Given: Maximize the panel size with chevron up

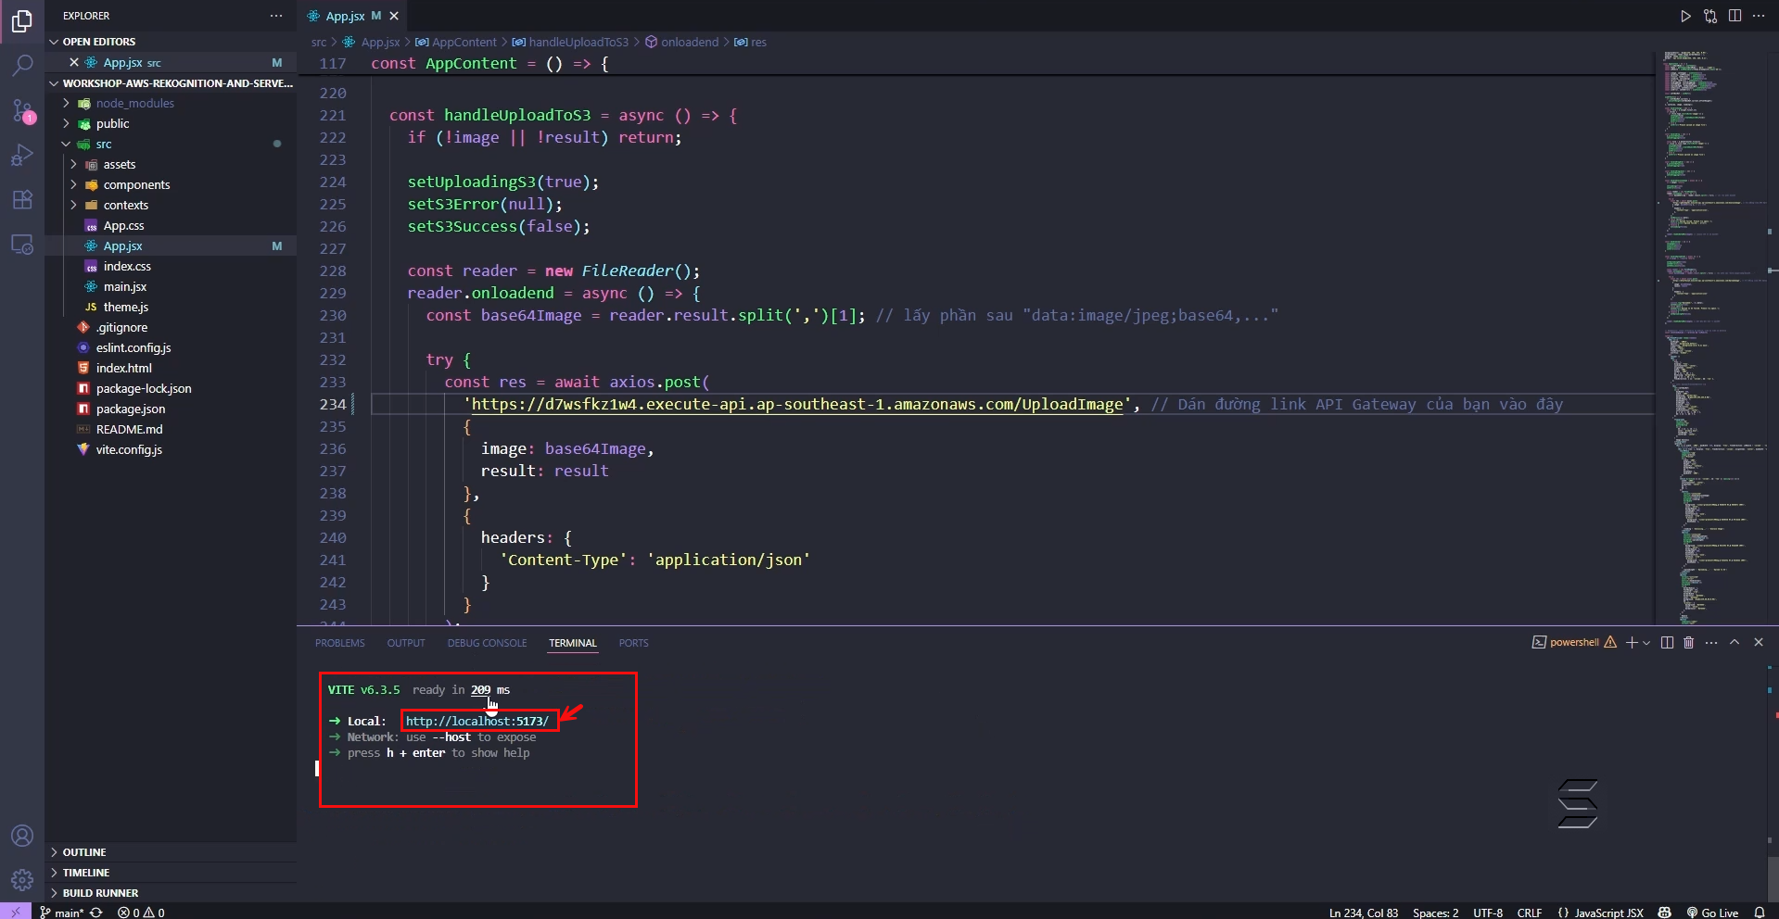Looking at the screenshot, I should 1735,642.
